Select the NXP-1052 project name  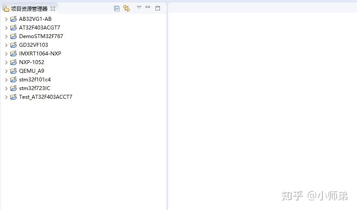point(32,62)
